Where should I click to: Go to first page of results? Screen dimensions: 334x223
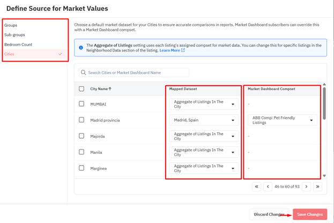pos(256,187)
